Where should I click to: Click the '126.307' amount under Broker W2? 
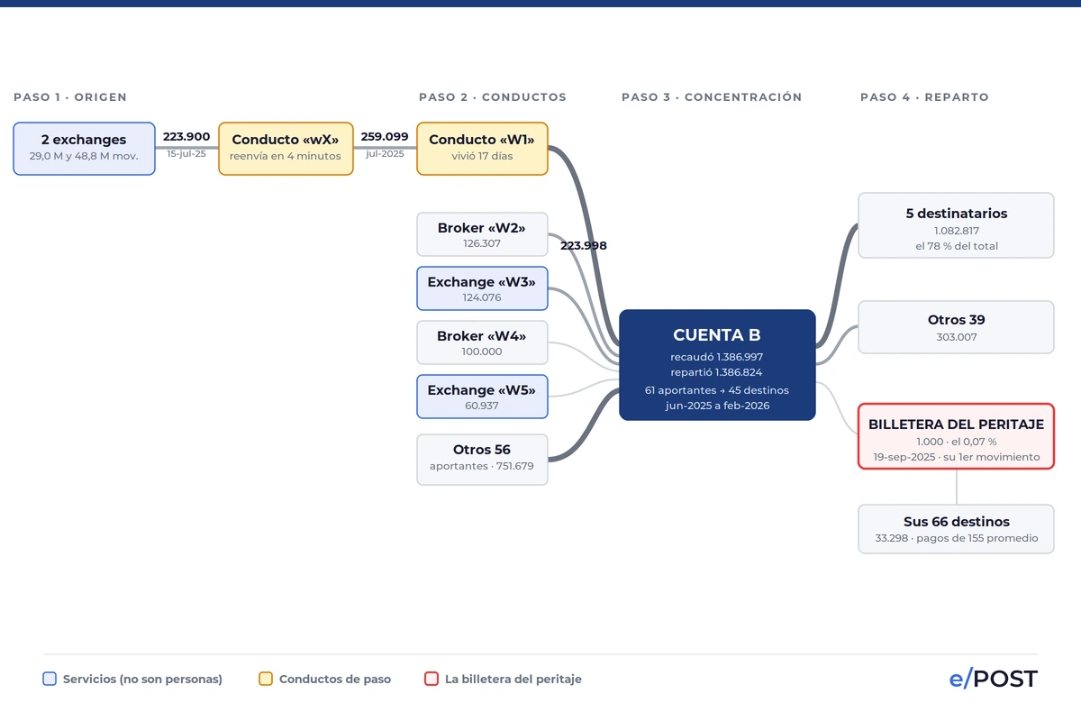[482, 243]
